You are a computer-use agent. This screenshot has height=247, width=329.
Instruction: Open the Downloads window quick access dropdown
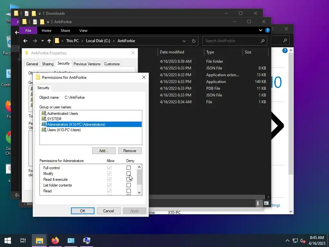pos(40,14)
